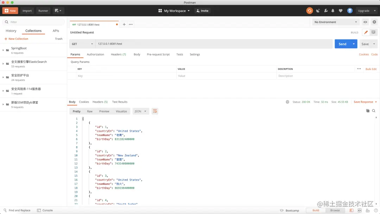
Task: Open My Workspace dropdown
Action: point(174,11)
